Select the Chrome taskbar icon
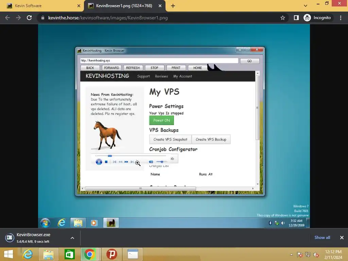The height and width of the screenshot is (261, 348). point(90,254)
